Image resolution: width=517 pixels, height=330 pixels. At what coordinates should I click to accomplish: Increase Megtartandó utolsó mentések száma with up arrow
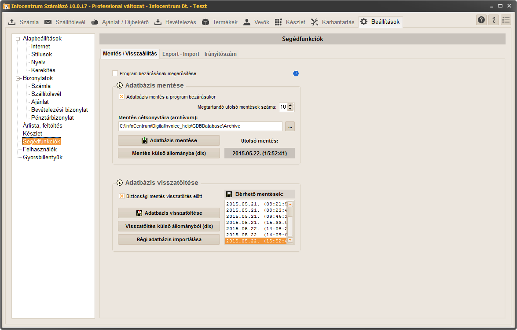(290, 105)
